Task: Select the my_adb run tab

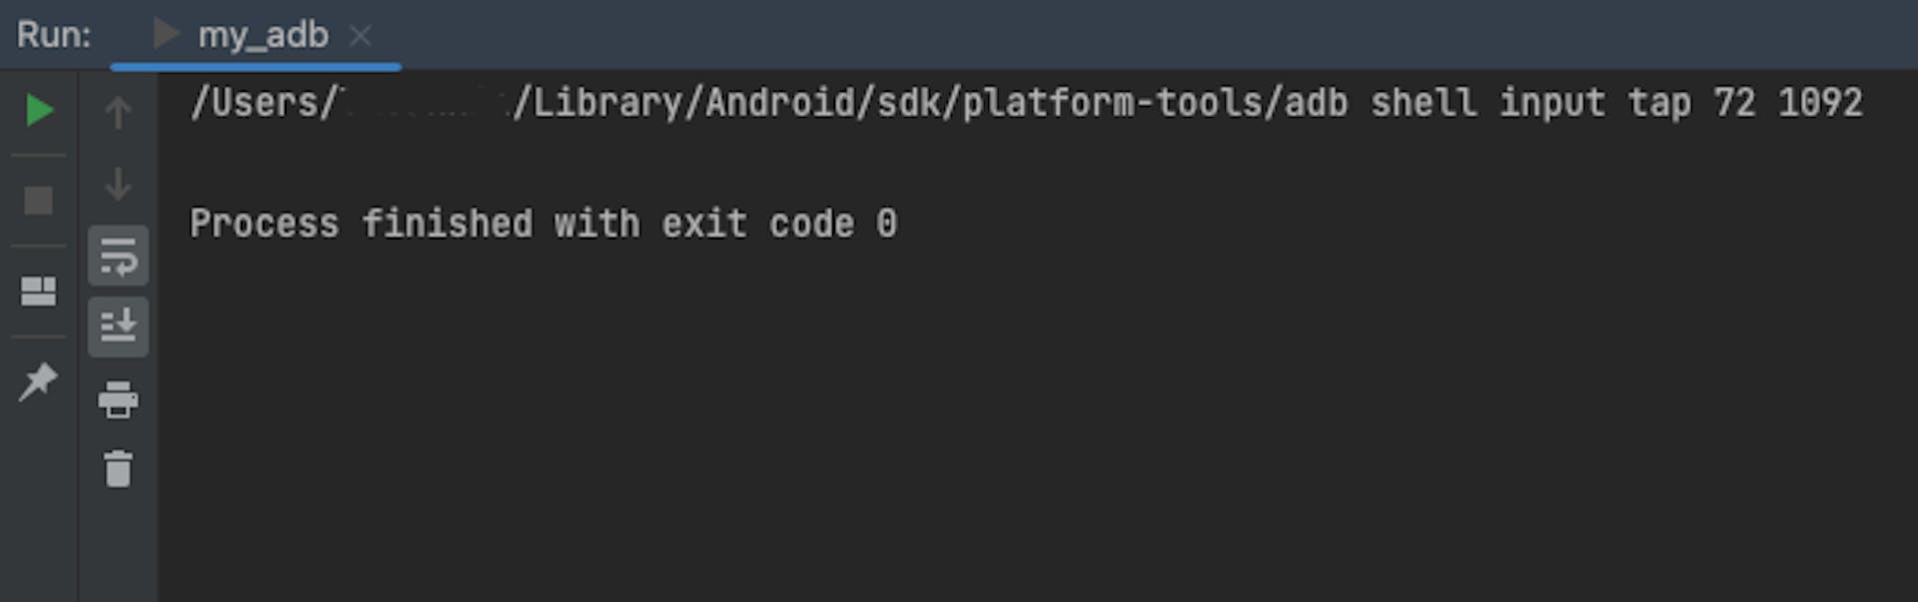Action: tap(256, 35)
